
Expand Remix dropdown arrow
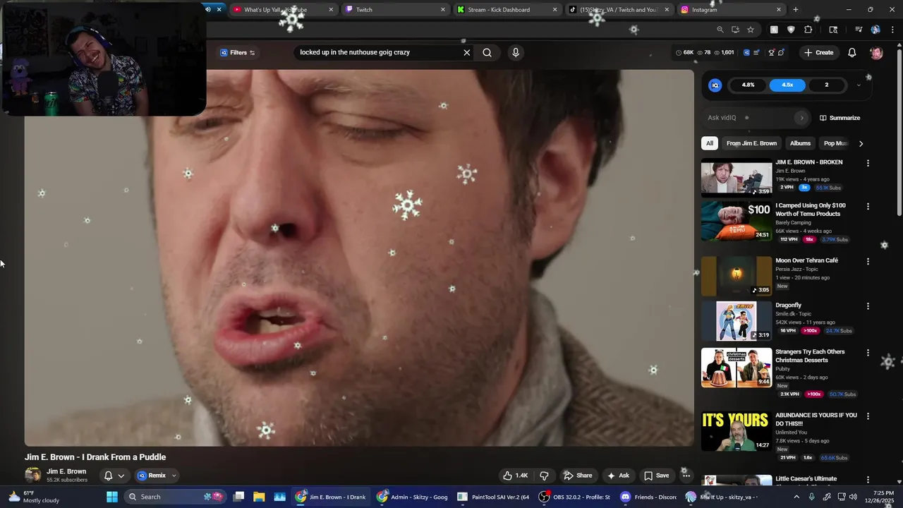(x=174, y=476)
